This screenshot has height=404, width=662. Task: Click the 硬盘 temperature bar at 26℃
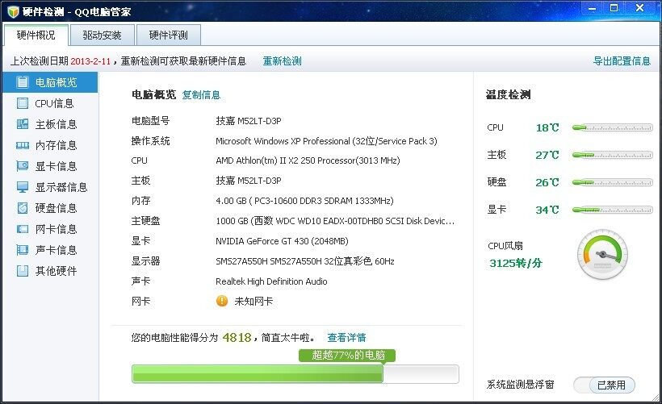tap(612, 182)
